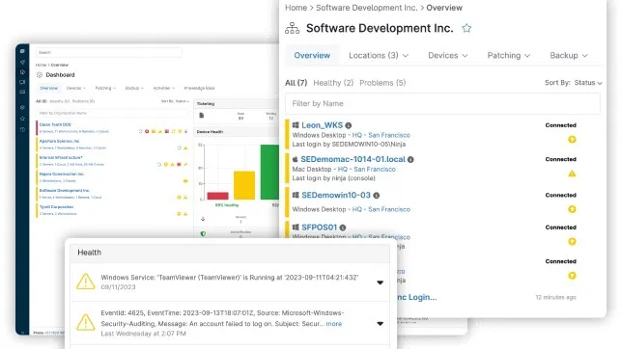Expand the EventId 4625 alert arrow

(380, 324)
